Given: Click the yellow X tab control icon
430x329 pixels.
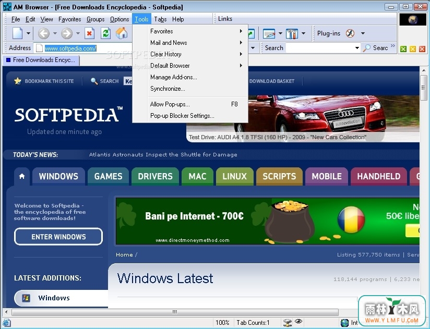Looking at the screenshot, I should [412, 49].
